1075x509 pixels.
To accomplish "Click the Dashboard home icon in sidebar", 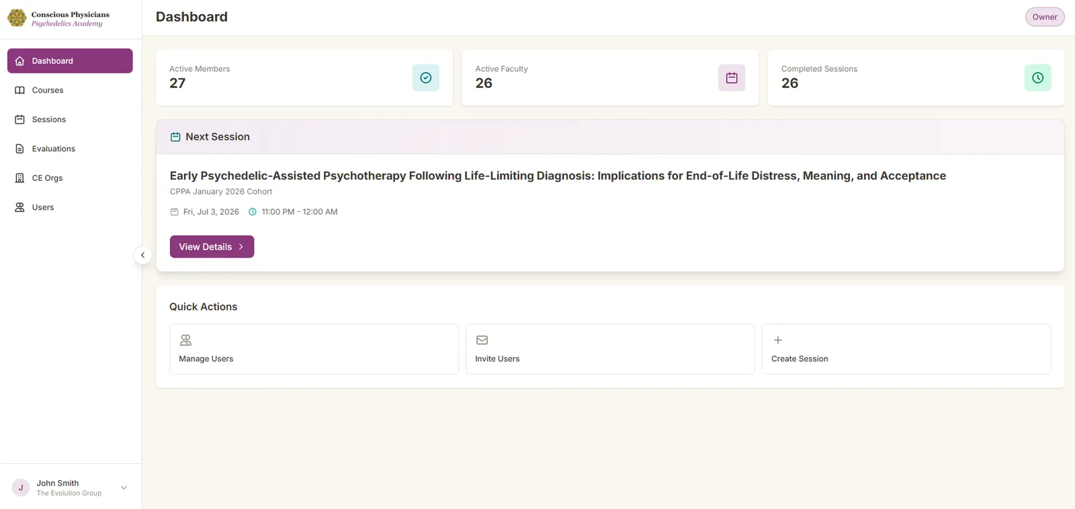I will point(19,61).
